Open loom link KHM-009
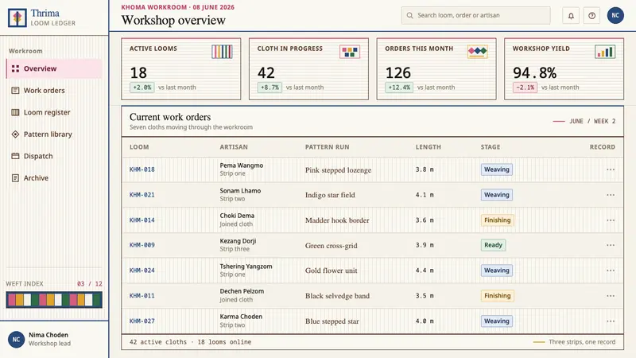The image size is (636, 358). (142, 245)
